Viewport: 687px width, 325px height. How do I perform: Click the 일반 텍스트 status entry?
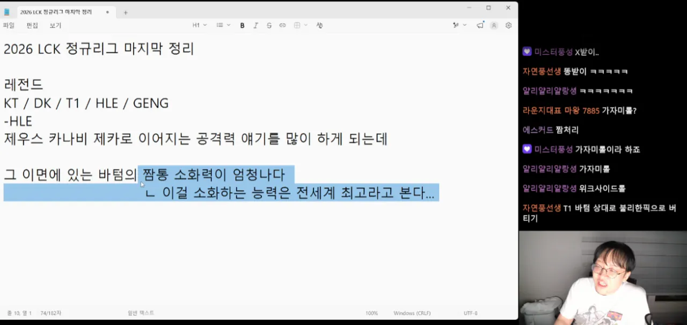pos(141,313)
